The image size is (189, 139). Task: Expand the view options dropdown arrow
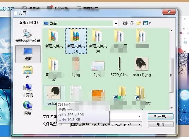(x=150, y=23)
